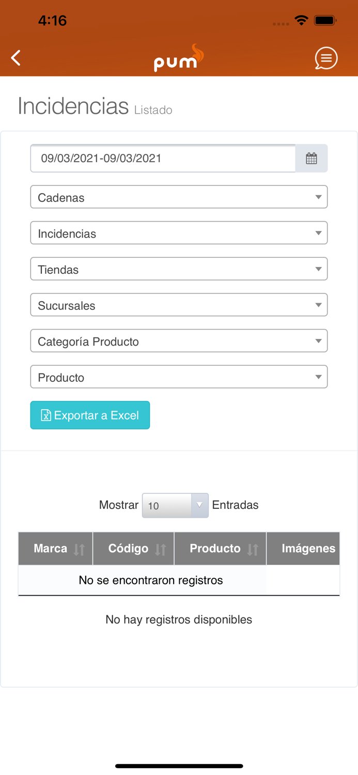Open the calendar date picker icon
The image size is (358, 775).
pos(312,158)
